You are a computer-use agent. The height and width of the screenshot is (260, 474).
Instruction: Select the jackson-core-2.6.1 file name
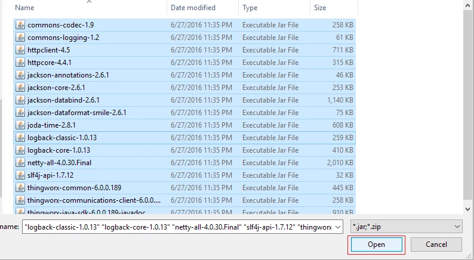pyautogui.click(x=56, y=88)
